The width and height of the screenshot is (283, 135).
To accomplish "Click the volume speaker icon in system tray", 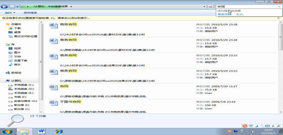I will pyautogui.click(x=254, y=131).
